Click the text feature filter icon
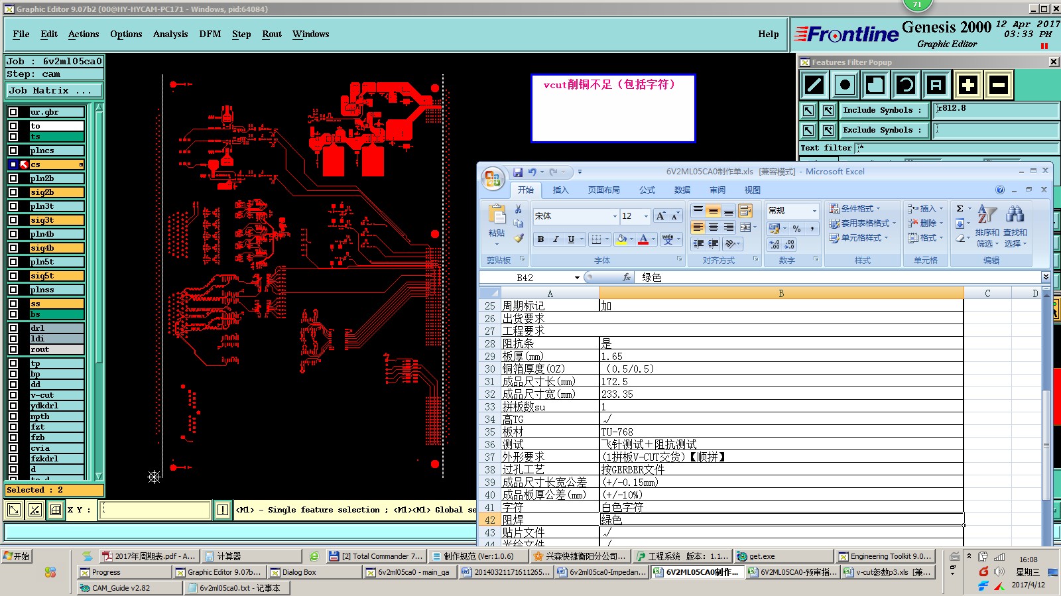Image resolution: width=1061 pixels, height=596 pixels. 936,85
